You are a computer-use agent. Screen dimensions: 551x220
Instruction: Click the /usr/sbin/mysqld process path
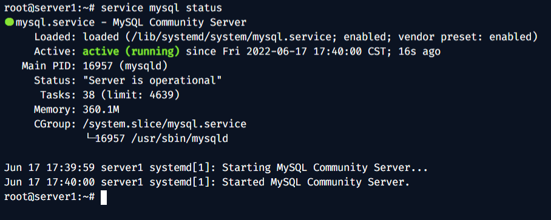pos(179,139)
